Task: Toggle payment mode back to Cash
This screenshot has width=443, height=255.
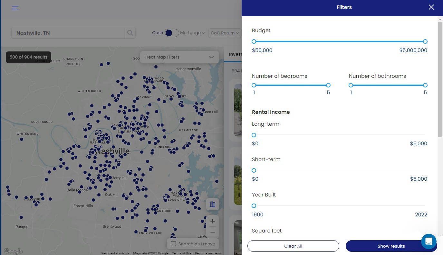Action: [x=168, y=33]
